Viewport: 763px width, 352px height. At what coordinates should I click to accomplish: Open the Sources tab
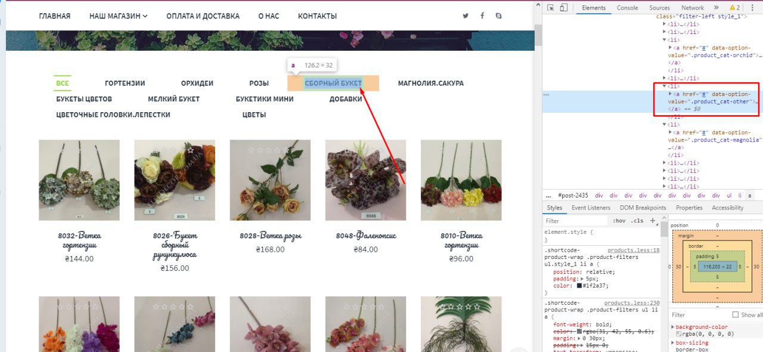(x=659, y=8)
